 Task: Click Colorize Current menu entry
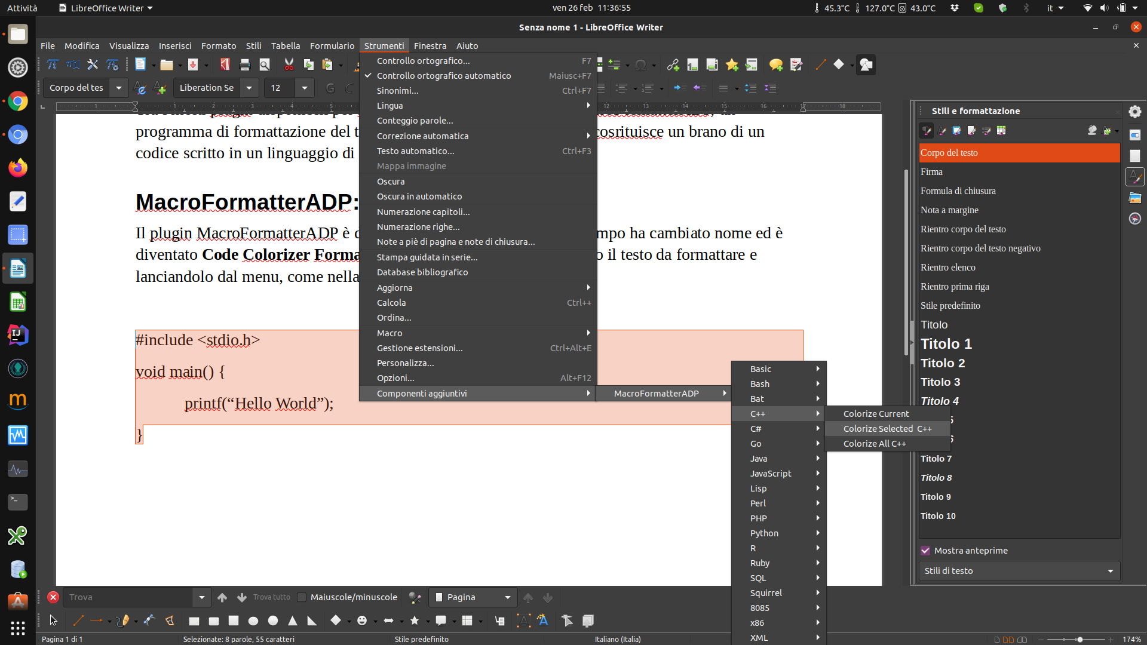pos(887,414)
